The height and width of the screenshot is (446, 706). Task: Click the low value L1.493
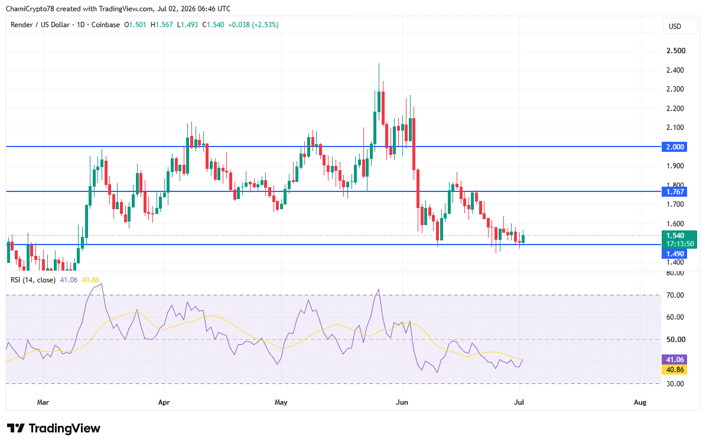tap(187, 25)
